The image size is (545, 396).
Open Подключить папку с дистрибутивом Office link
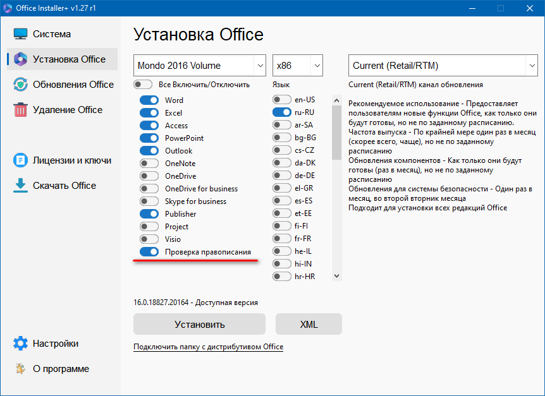[208, 347]
